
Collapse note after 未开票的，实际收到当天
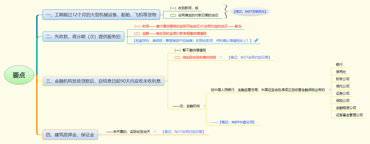click(x=155, y=131)
